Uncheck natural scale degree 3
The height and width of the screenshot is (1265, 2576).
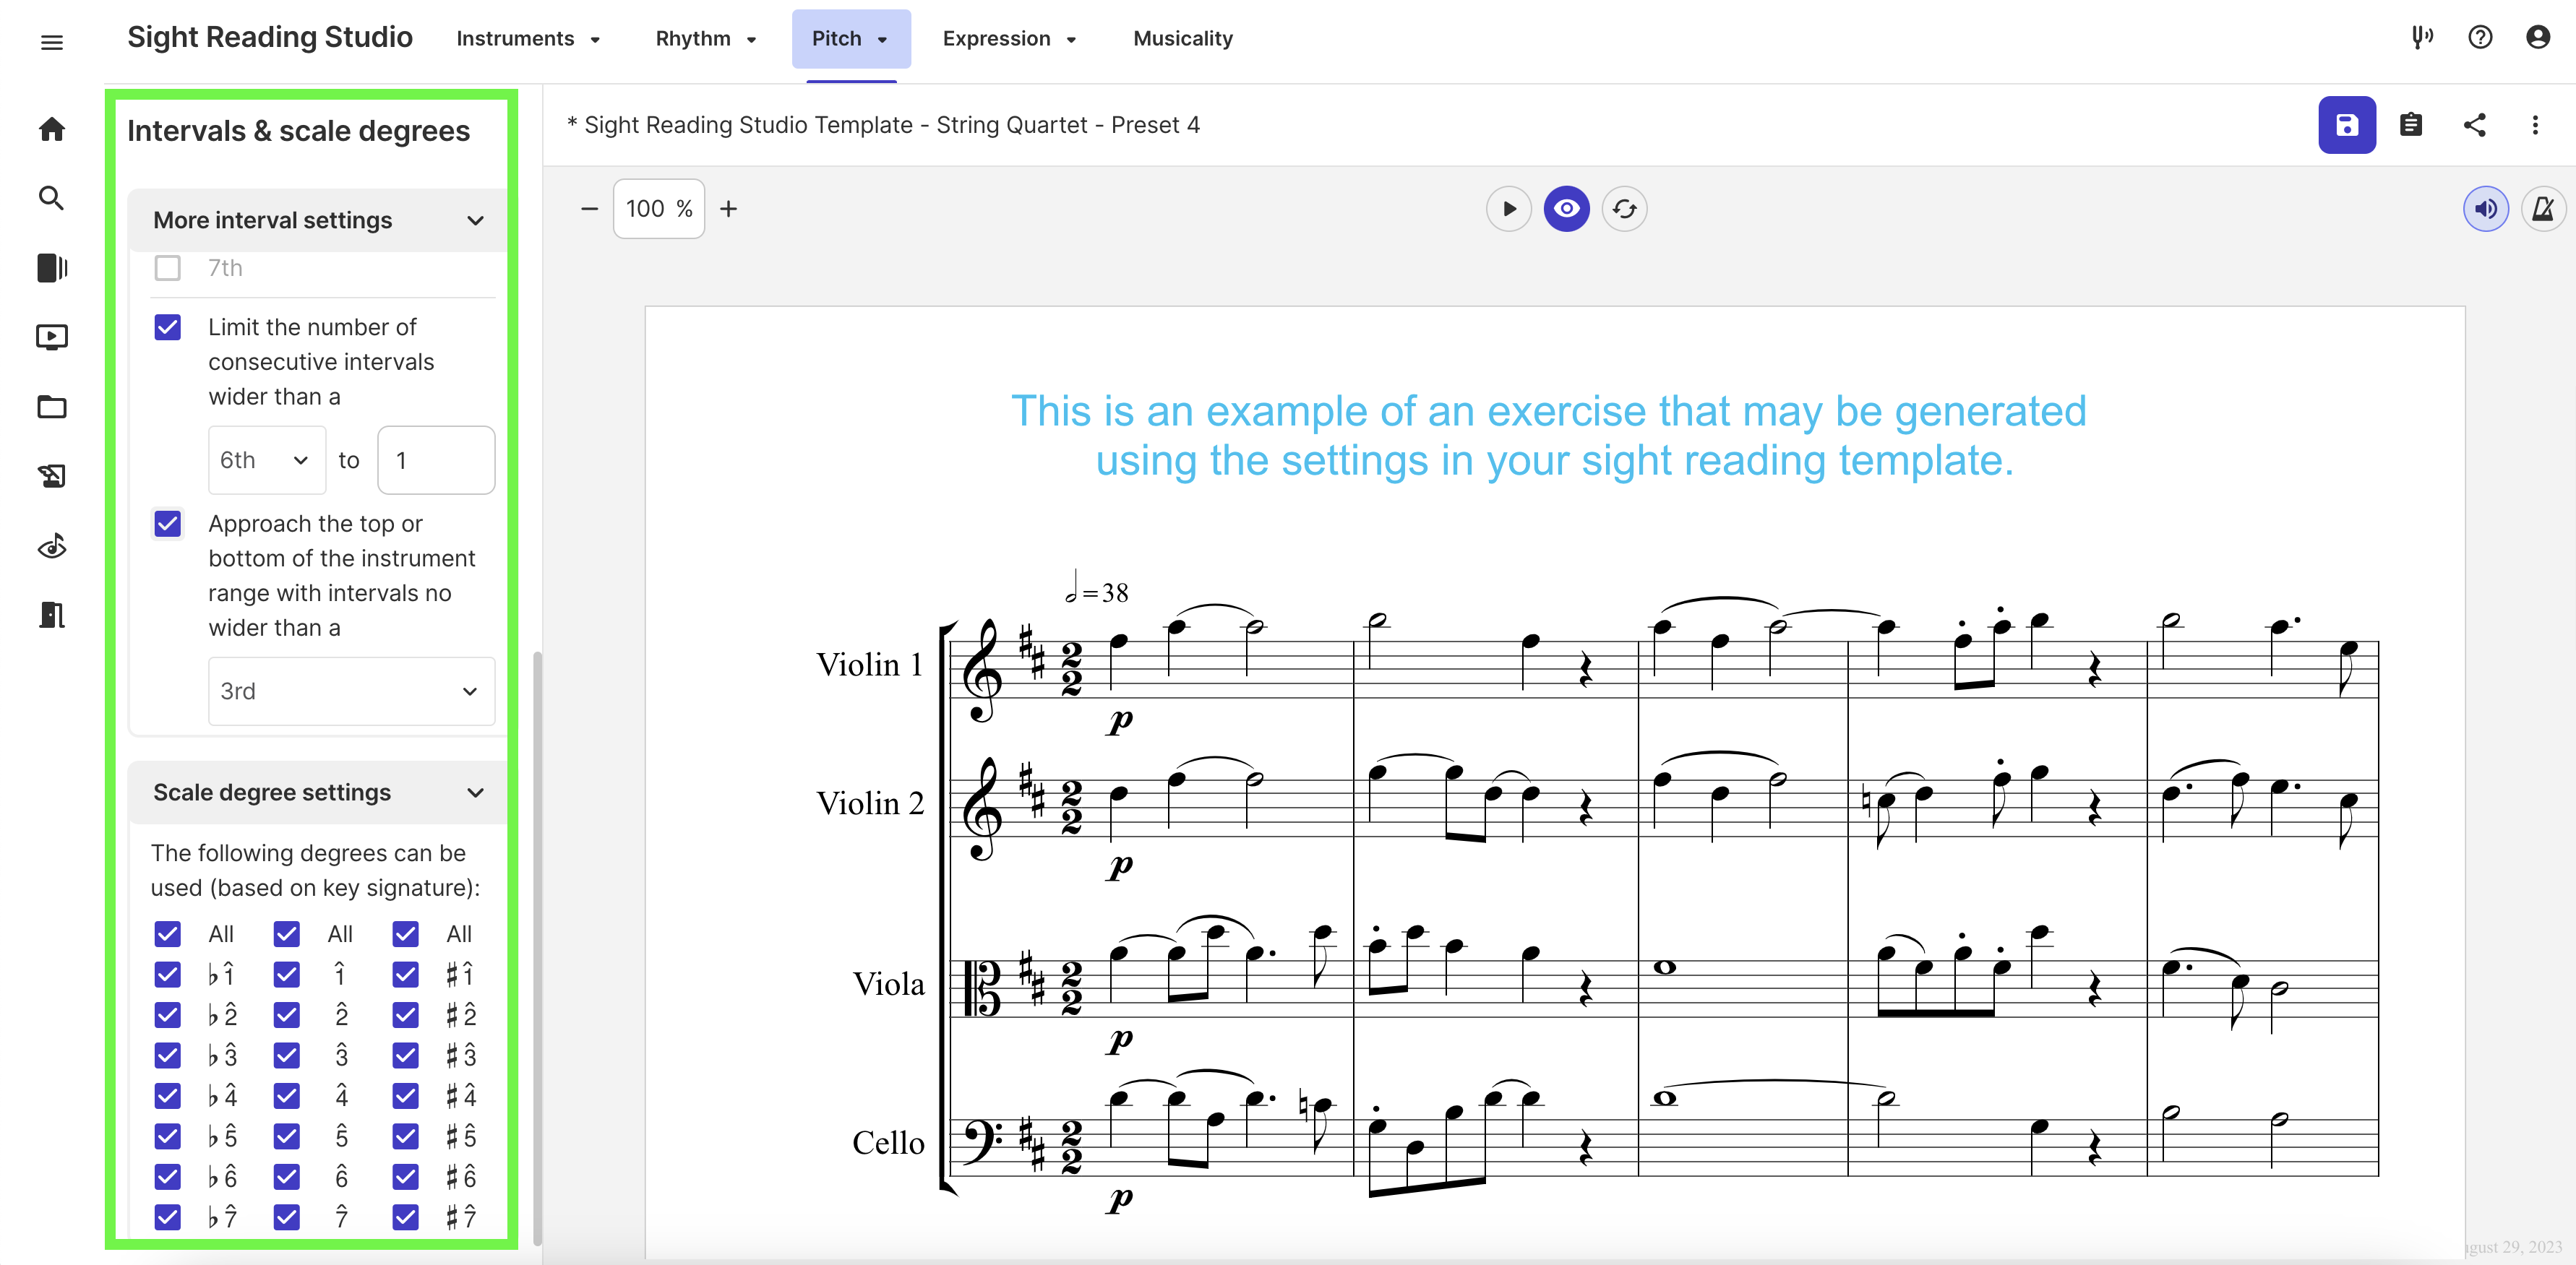(287, 1055)
